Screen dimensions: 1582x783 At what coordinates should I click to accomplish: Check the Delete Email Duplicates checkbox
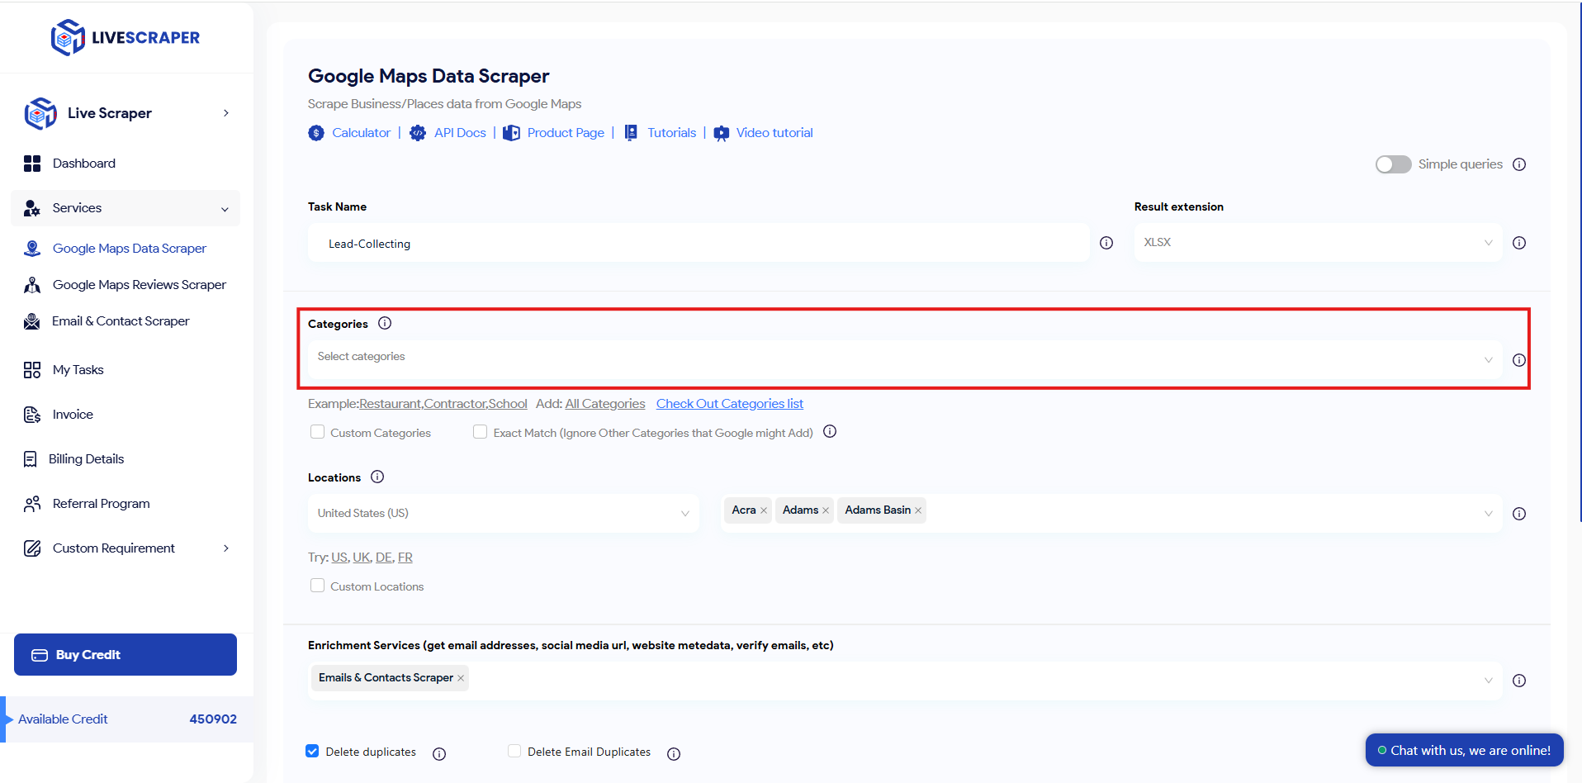point(514,751)
